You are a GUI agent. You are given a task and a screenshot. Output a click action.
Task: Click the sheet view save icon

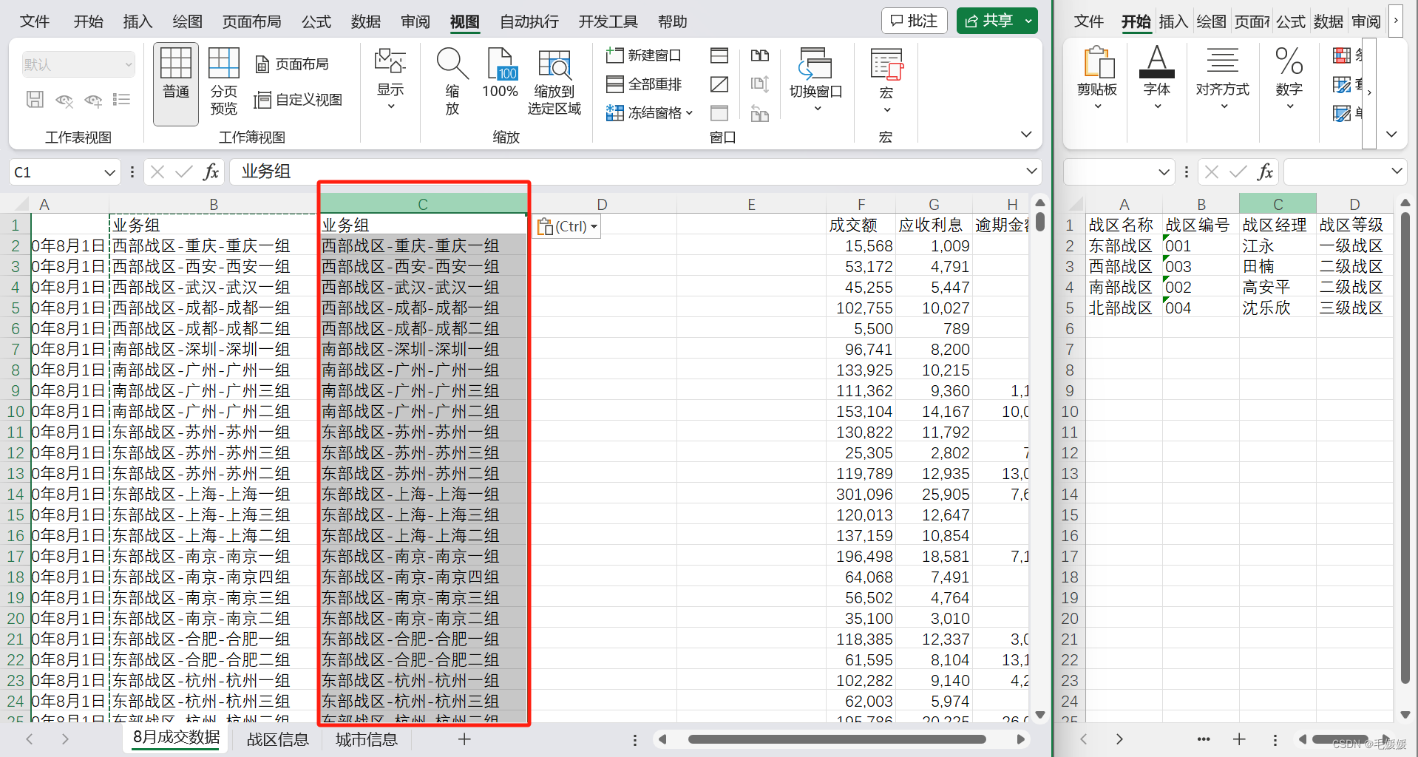[x=35, y=99]
